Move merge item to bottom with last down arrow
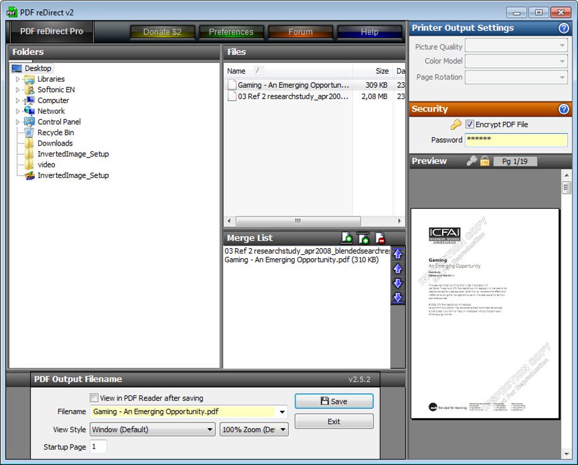Screen dimensions: 578x465 pos(398,298)
